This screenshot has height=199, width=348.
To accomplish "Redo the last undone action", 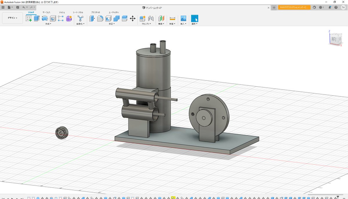I will (32, 7).
